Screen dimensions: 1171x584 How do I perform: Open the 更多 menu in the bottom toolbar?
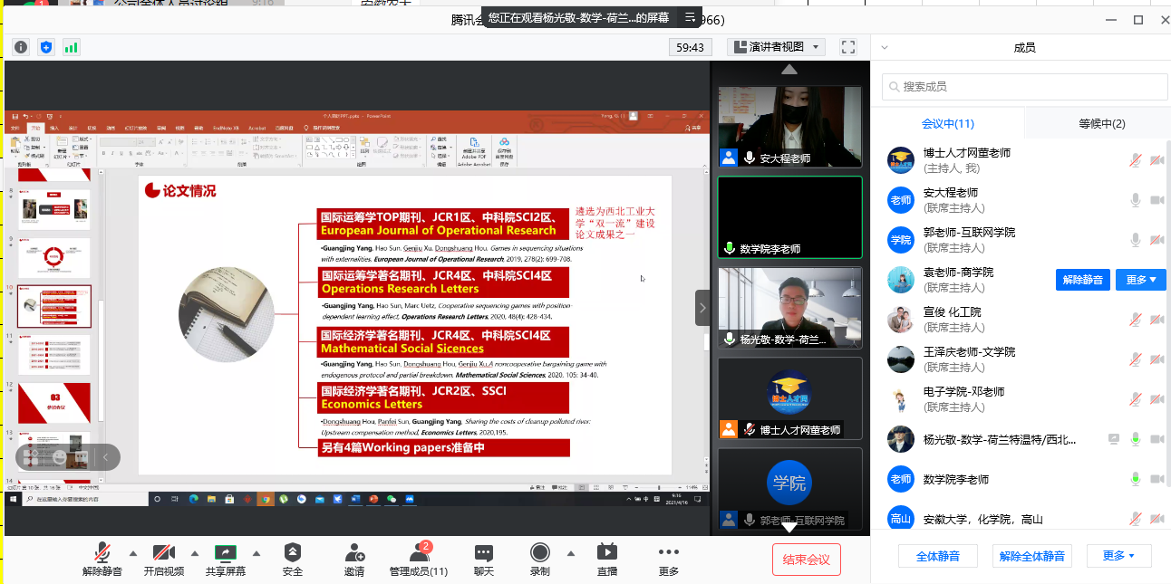point(669,560)
